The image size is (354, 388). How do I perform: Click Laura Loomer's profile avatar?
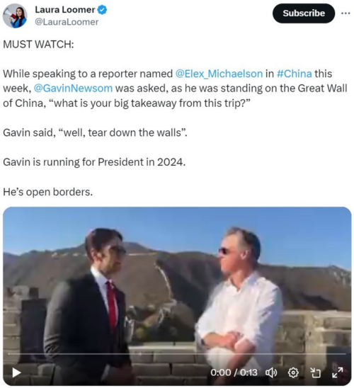point(15,16)
